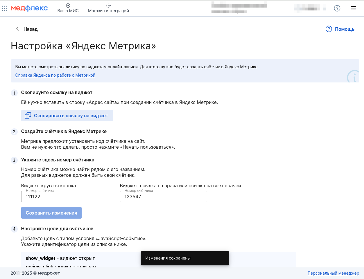Click the question-mark icon beside «Помощь»

point(329,29)
